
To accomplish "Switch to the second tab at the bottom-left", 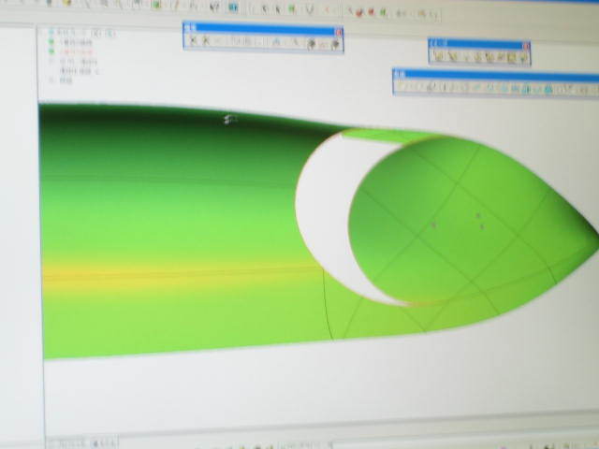I will coord(103,440).
